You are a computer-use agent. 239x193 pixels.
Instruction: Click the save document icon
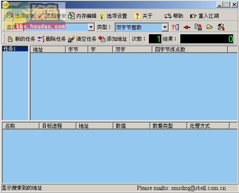click(x=198, y=27)
